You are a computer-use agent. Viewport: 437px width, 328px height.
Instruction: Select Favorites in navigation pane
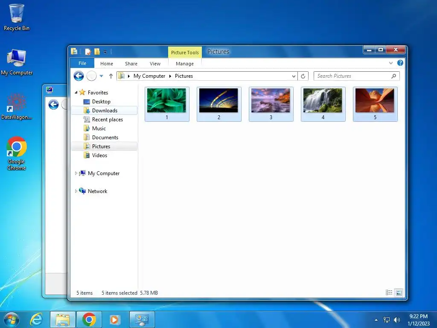[x=98, y=92]
